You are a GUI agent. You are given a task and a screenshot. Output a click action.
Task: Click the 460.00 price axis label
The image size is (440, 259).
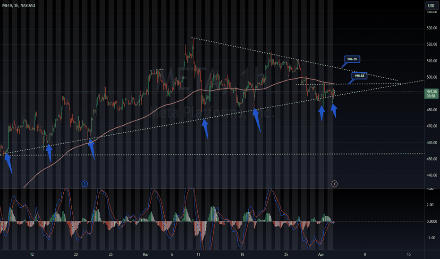pyautogui.click(x=432, y=143)
